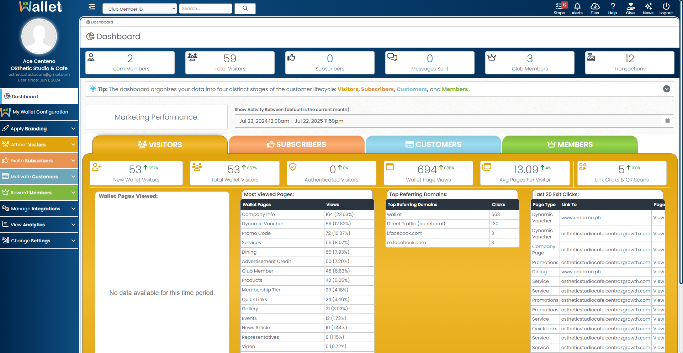683x353 pixels.
Task: Click the user profile avatar picture
Action: (x=39, y=36)
